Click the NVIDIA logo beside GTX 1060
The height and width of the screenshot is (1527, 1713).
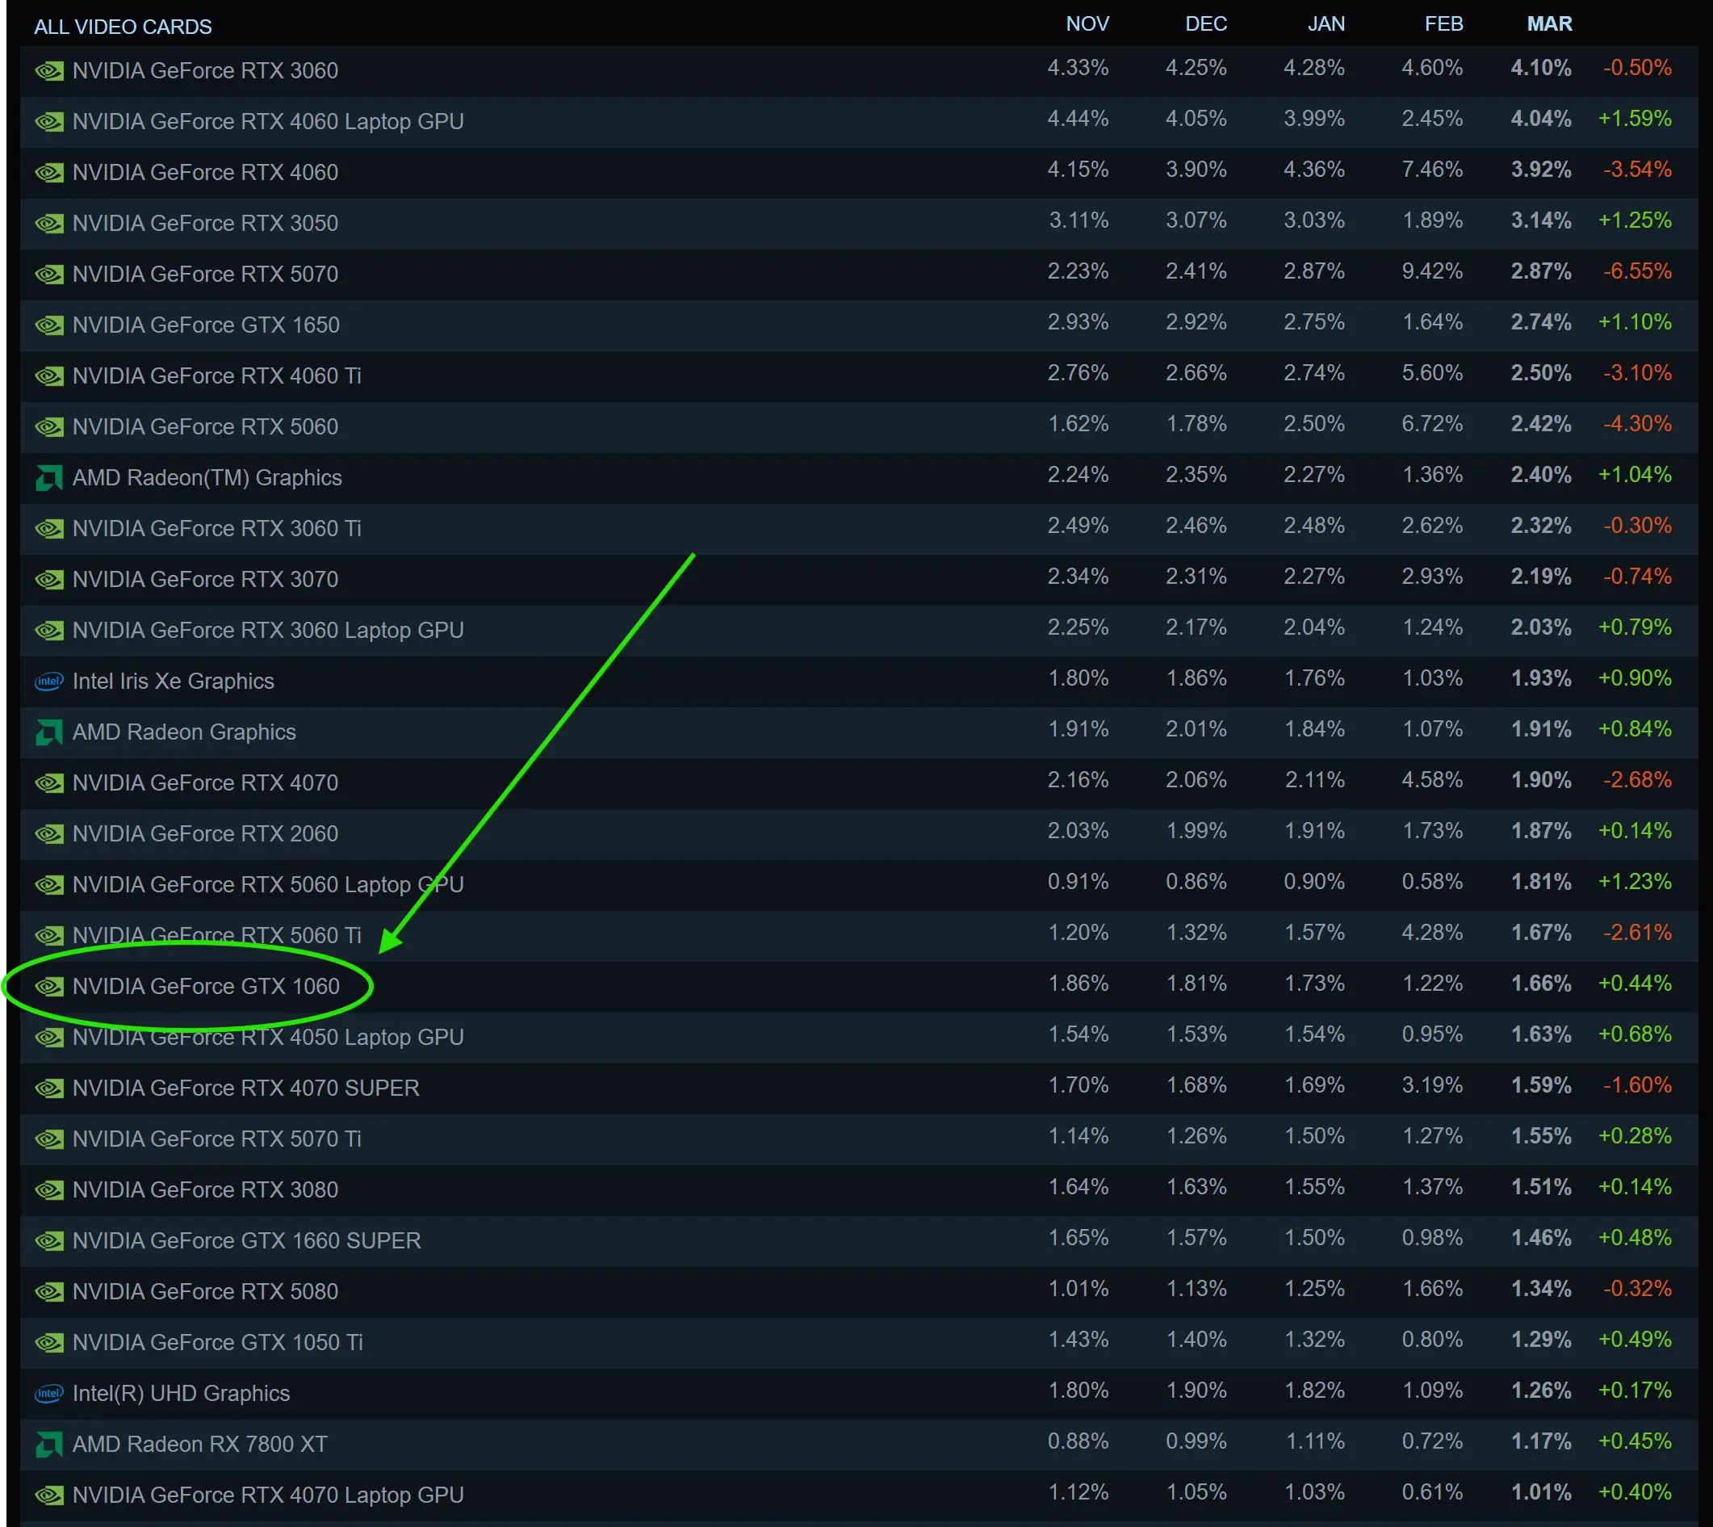coord(48,987)
